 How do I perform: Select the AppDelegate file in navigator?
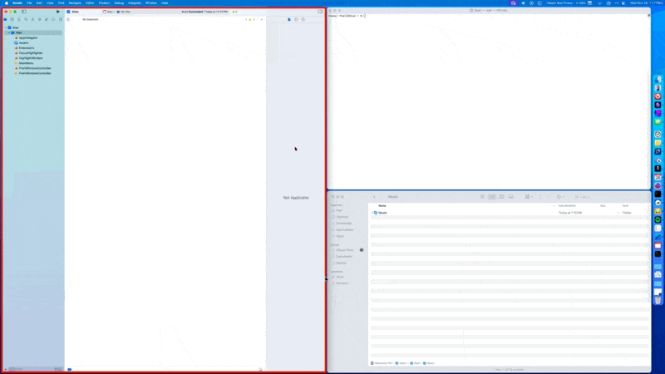(x=27, y=37)
